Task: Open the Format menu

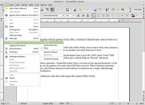Action: 24,5
